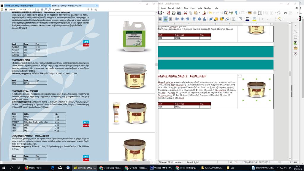This screenshot has height=171, width=304.
Task: Run the spelling check (Abc) icon
Action: 231,12
